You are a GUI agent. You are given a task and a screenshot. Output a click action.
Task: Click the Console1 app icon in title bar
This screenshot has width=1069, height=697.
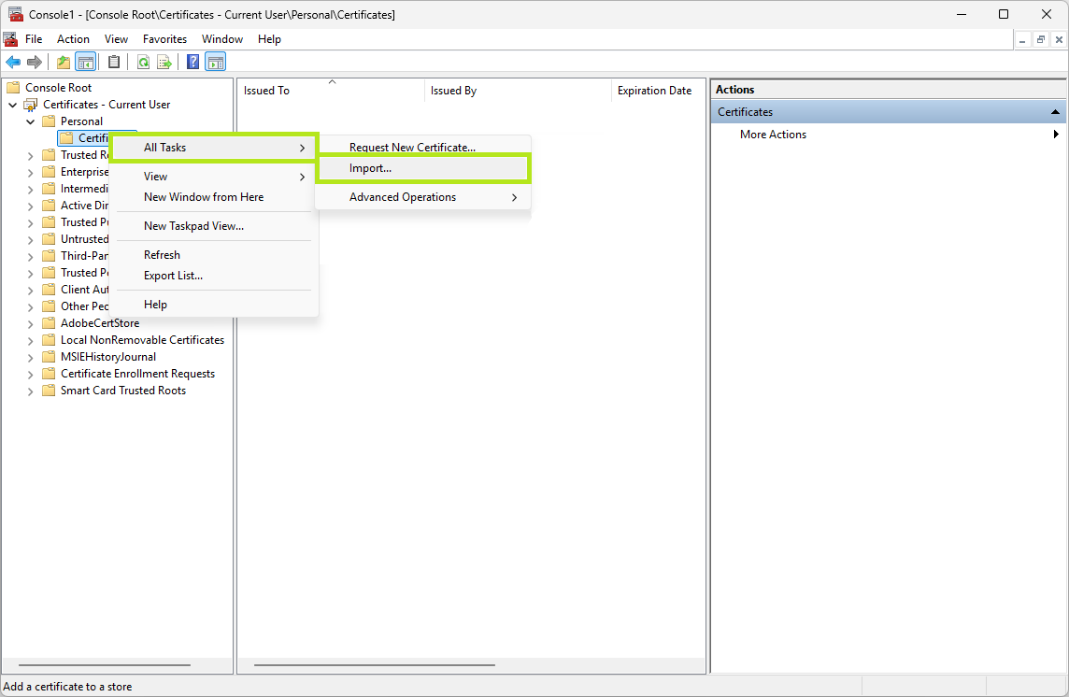click(15, 14)
